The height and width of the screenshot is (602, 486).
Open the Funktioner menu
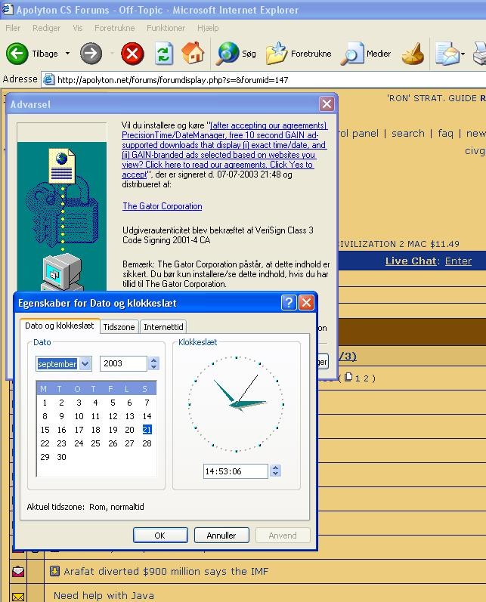[x=166, y=28]
